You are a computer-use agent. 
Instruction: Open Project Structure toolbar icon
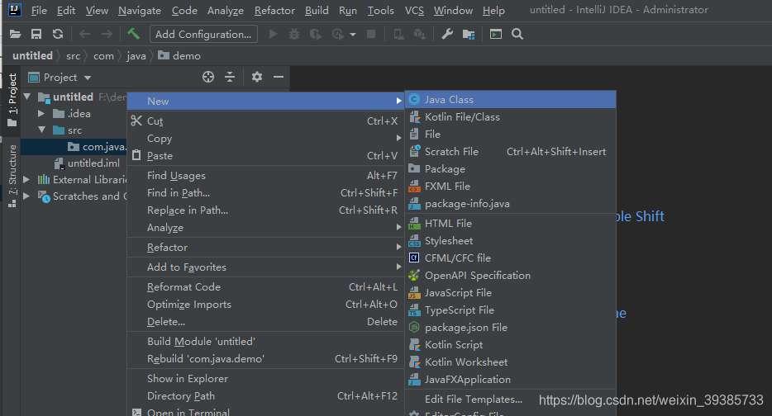point(469,34)
